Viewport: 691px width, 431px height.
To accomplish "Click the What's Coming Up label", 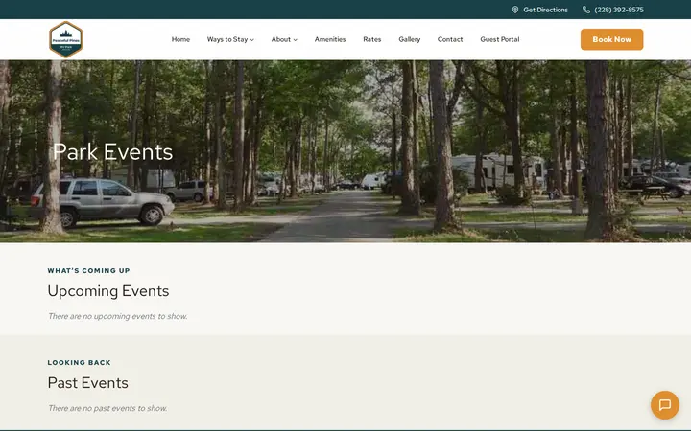I will [x=88, y=270].
